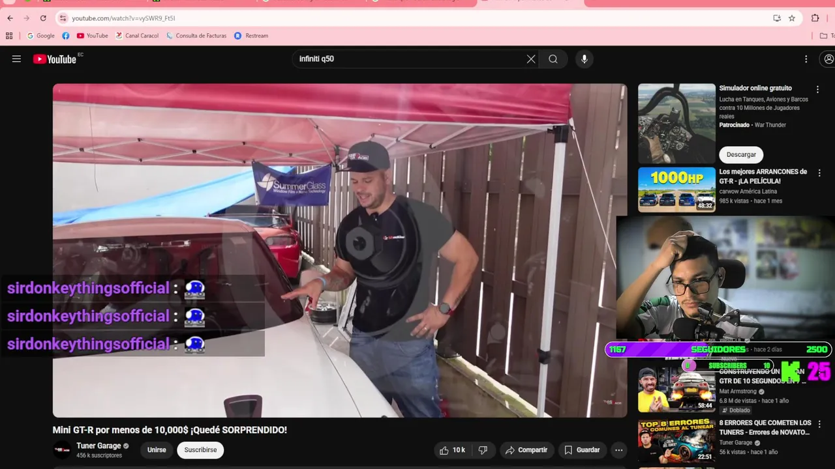This screenshot has height=469, width=835.
Task: Dislike the video with thumbs down
Action: point(483,450)
